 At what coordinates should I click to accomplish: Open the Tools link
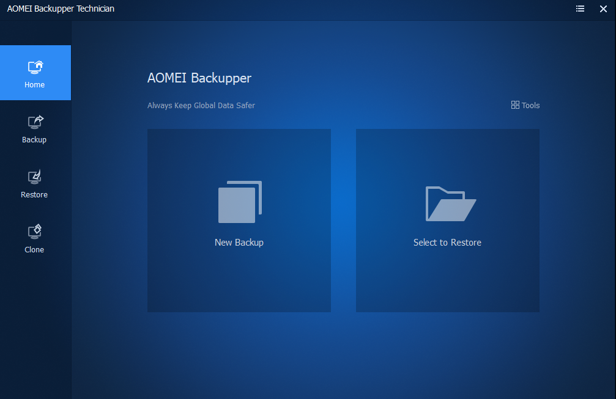[x=525, y=105]
